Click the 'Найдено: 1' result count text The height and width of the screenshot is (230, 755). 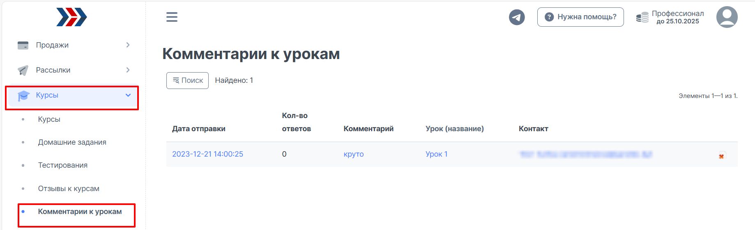tap(234, 80)
